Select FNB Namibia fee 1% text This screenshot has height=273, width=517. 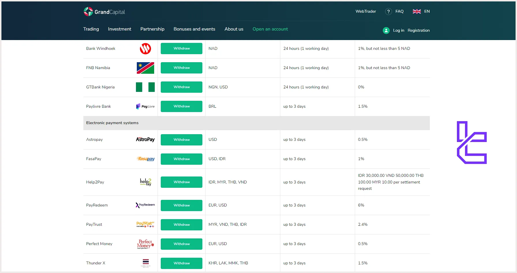pos(384,68)
